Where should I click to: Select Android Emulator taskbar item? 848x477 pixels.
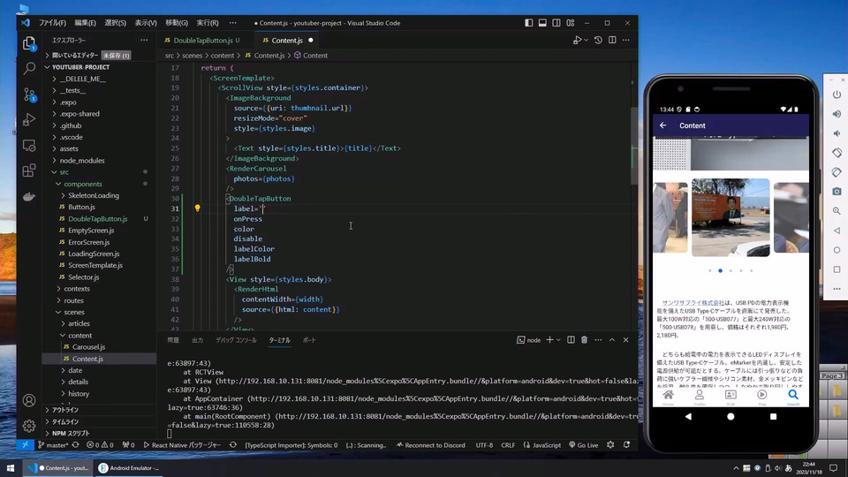[x=129, y=468]
